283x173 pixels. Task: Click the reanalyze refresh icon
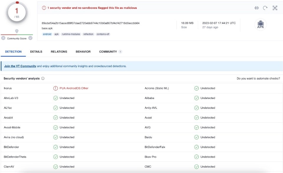[x=265, y=8]
